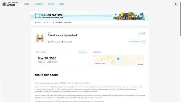Click See details for next event

point(82,52)
